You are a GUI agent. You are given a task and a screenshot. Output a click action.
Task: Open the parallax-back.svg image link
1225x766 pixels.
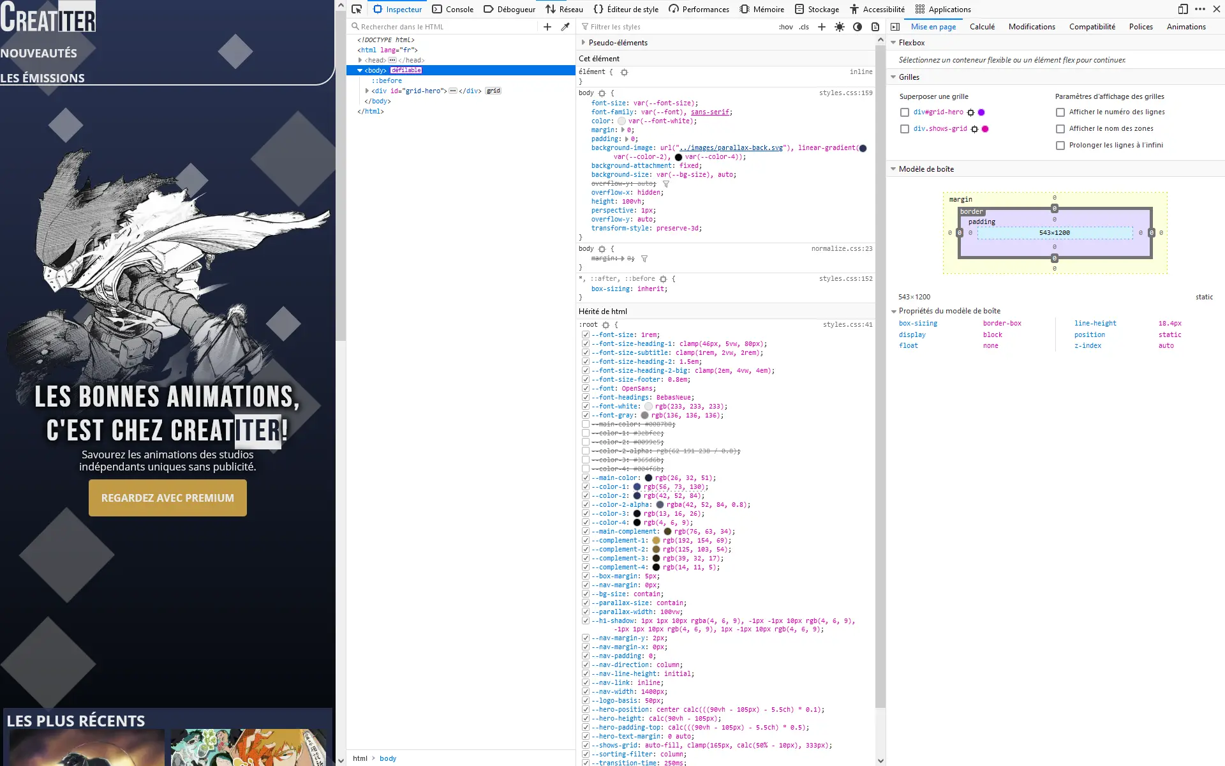click(x=731, y=147)
